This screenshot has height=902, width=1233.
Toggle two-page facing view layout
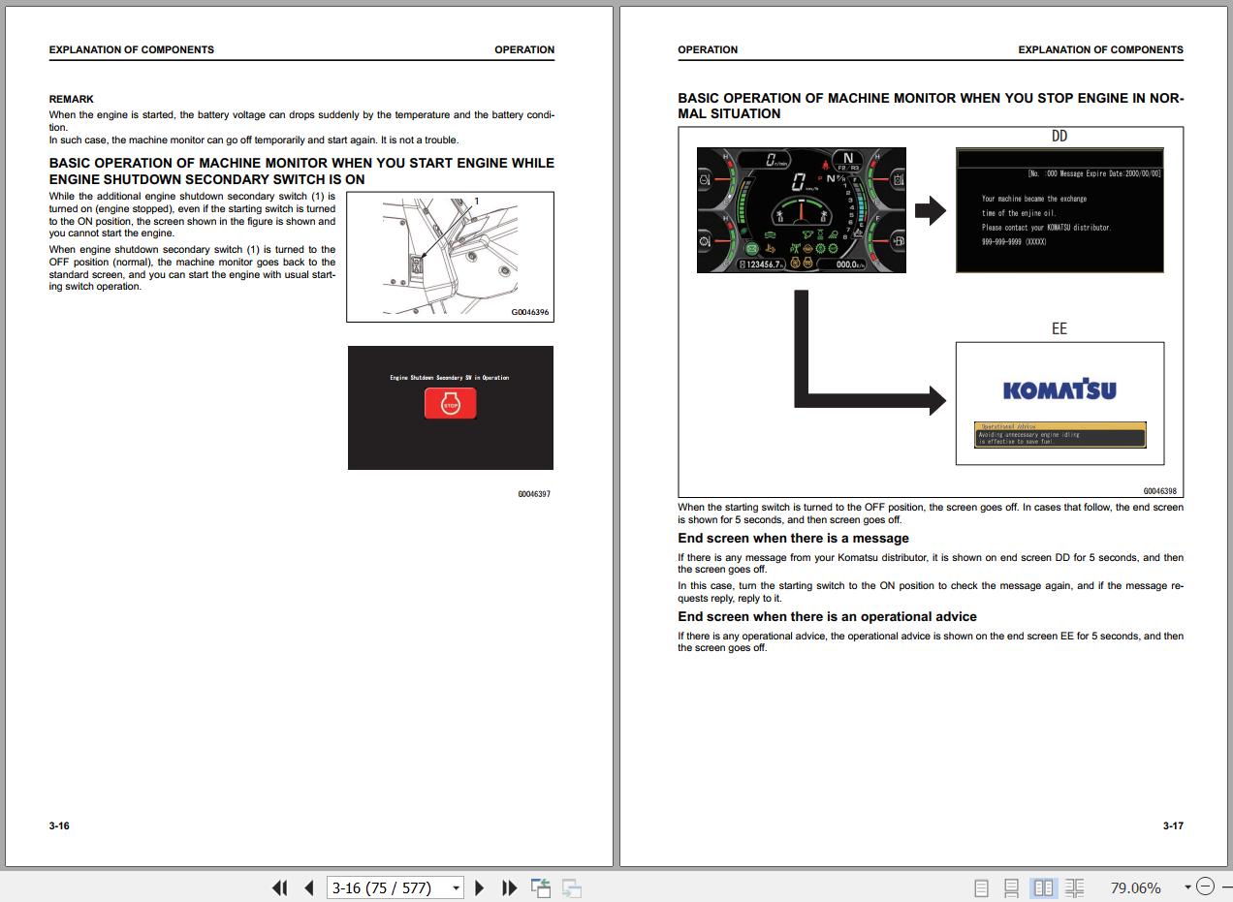tap(1043, 887)
